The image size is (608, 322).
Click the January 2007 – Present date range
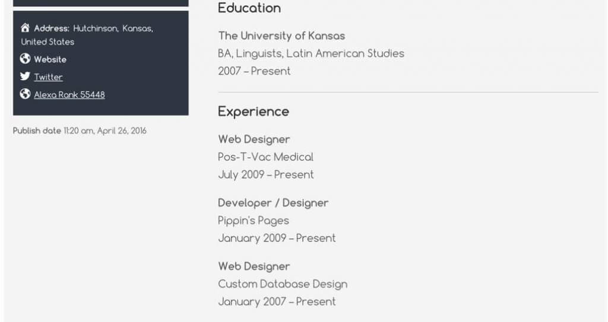(x=277, y=302)
